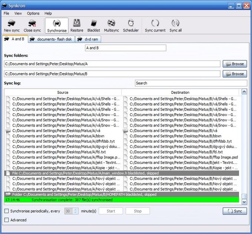Click the sync log scroll-up arrow
This screenshot has height=234, width=252.
244,92
